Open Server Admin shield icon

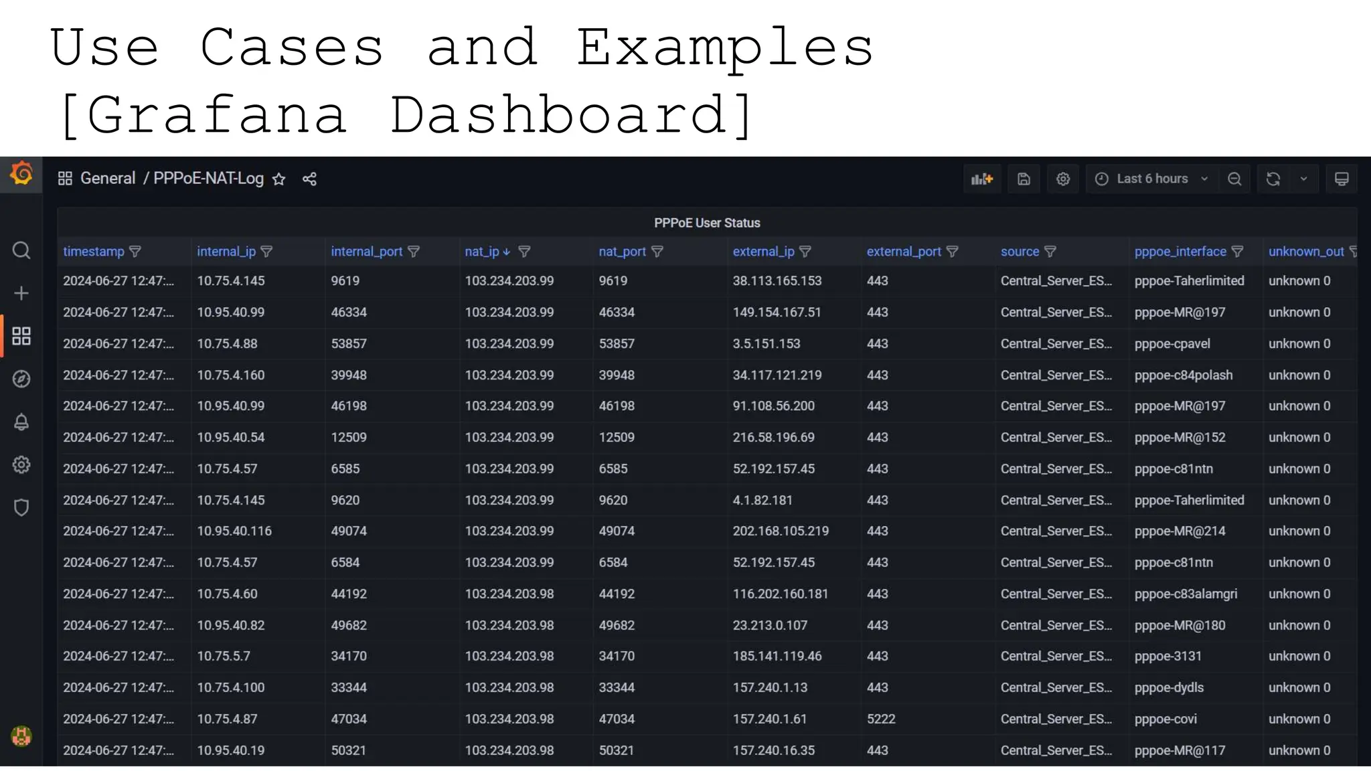click(x=21, y=507)
